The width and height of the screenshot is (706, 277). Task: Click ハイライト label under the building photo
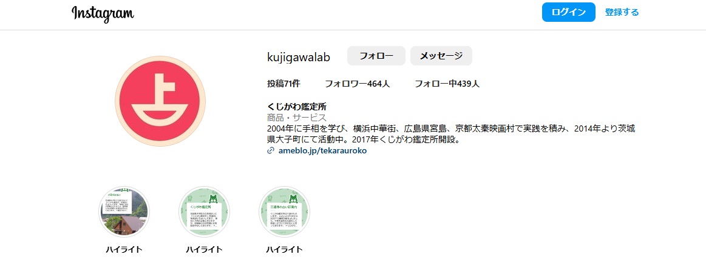[x=124, y=250]
